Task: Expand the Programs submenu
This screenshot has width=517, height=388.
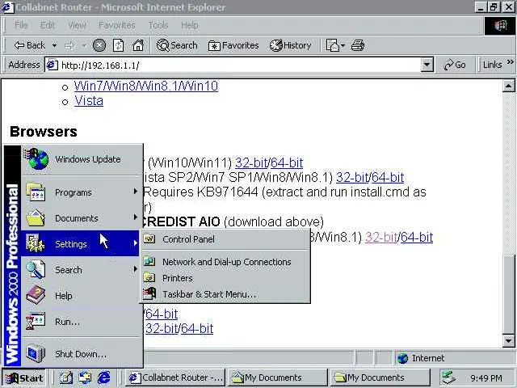Action: coord(82,192)
